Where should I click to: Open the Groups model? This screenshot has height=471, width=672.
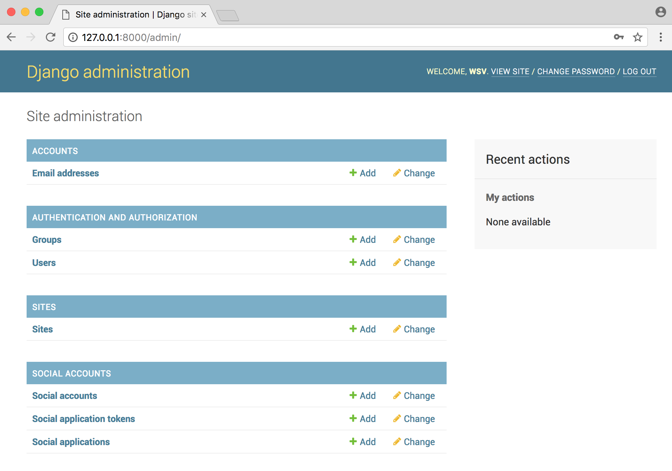pyautogui.click(x=47, y=240)
